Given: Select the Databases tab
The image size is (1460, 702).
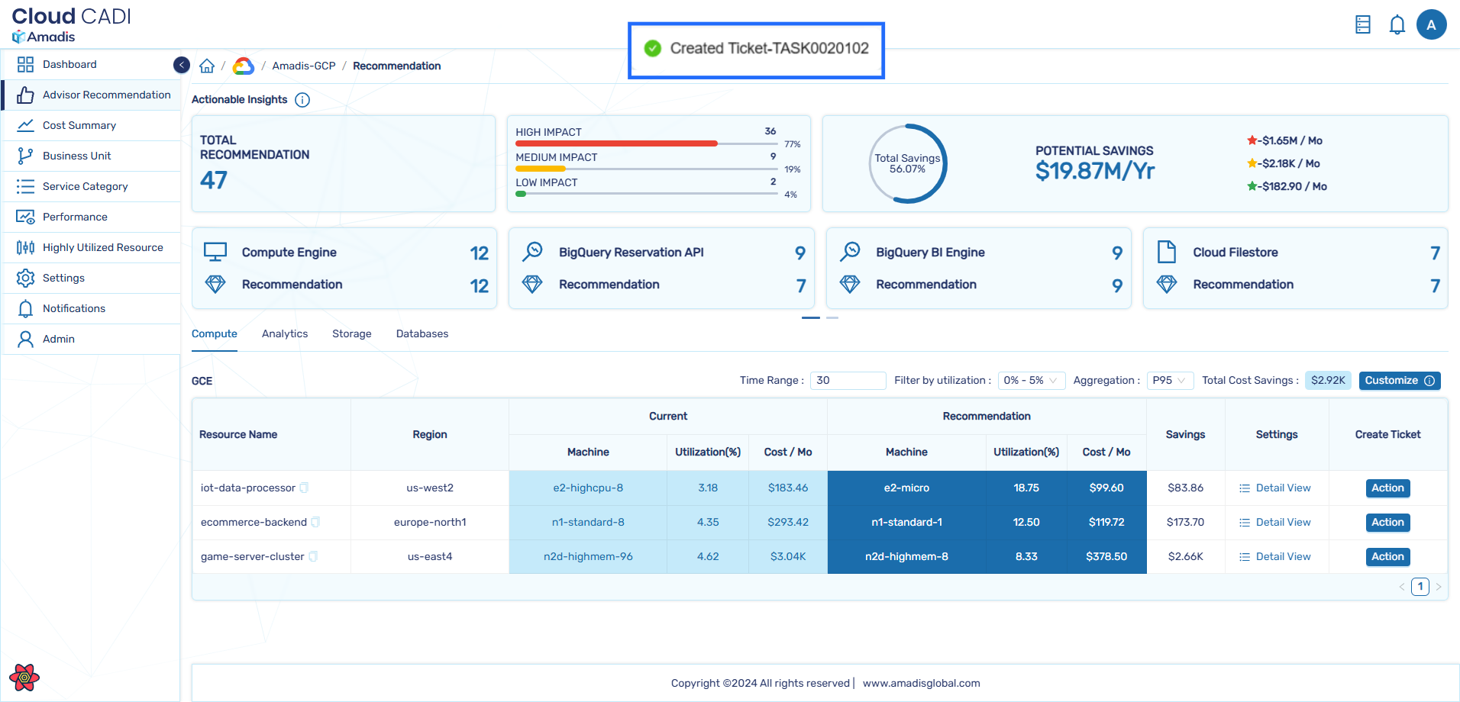Looking at the screenshot, I should 422,334.
